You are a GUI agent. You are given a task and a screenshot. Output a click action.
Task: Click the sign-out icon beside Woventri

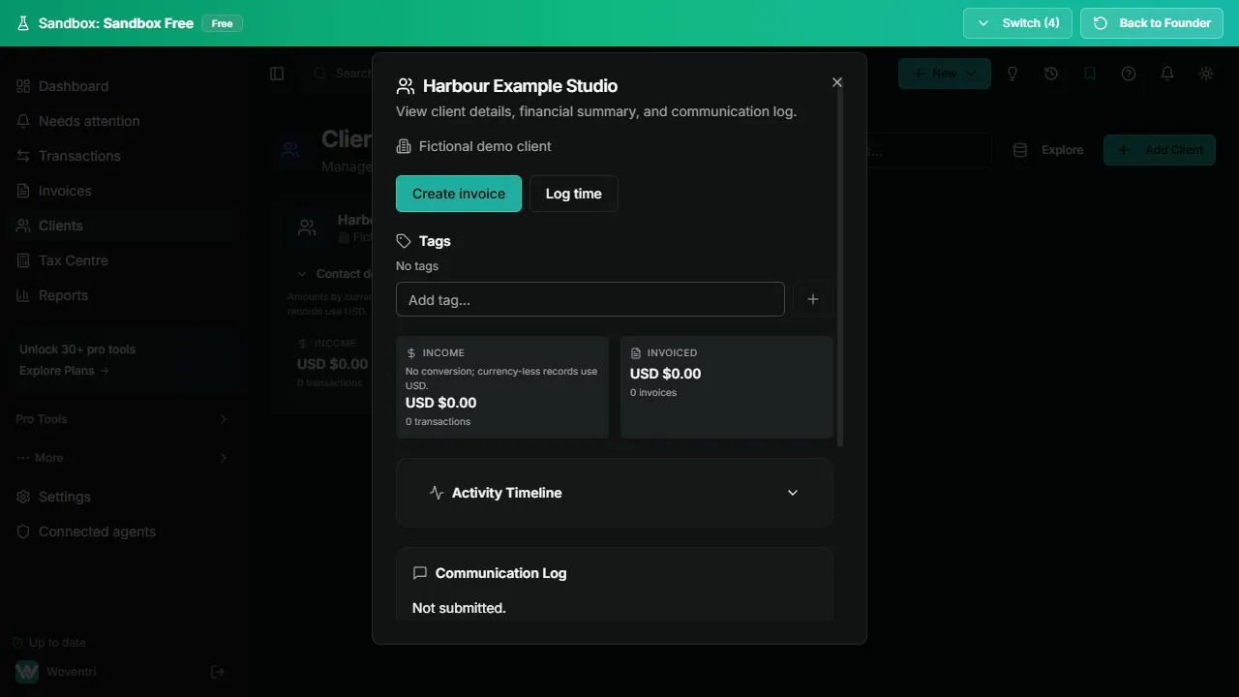(x=218, y=672)
